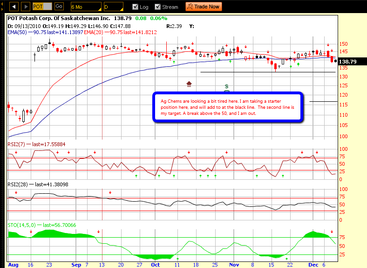Viewport: 367px width, 268px height.
Task: Toggle the Log scale checkbox
Action: point(135,7)
